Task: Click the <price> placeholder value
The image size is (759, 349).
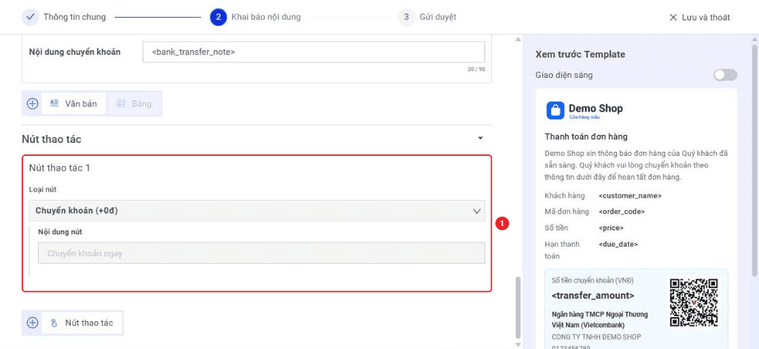Action: 611,228
